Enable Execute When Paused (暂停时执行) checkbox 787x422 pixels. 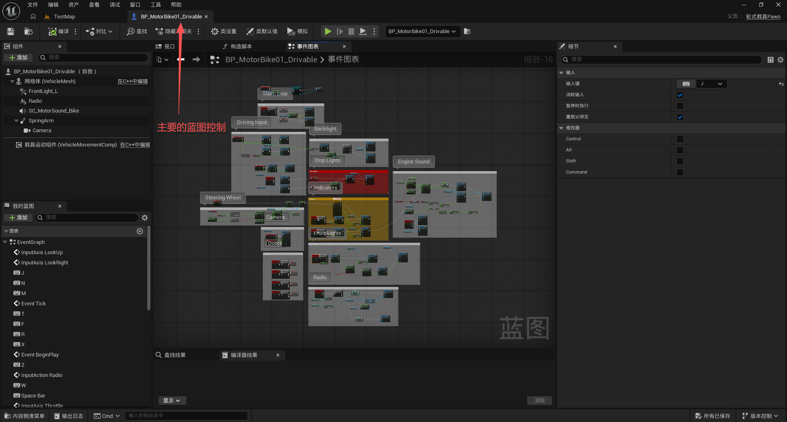680,106
